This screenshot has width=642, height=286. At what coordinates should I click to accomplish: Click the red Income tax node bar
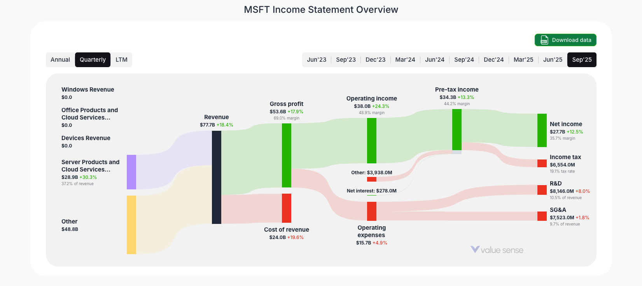click(542, 163)
